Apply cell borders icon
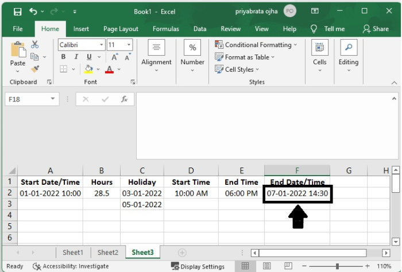 click(x=64, y=69)
